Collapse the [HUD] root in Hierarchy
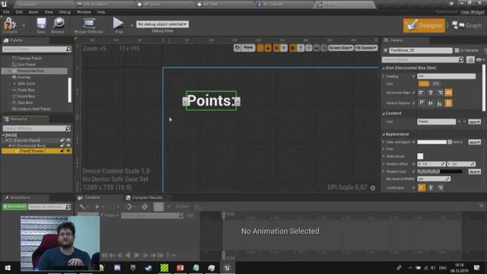Screen dimensions: 487x274 (x=3, y=135)
